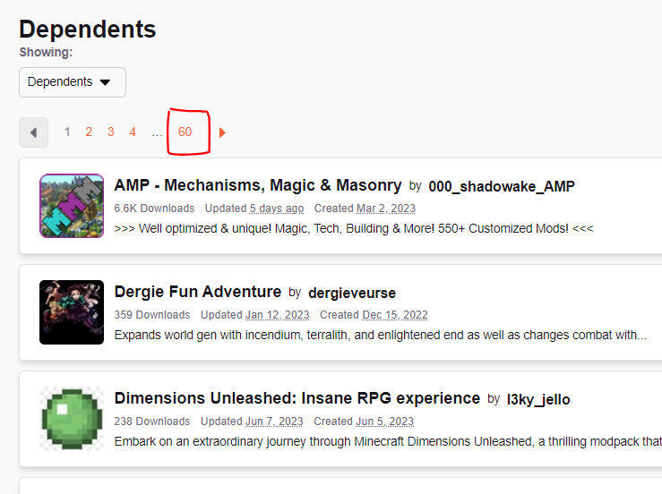Go to page 2
The height and width of the screenshot is (494, 662).
coord(89,132)
